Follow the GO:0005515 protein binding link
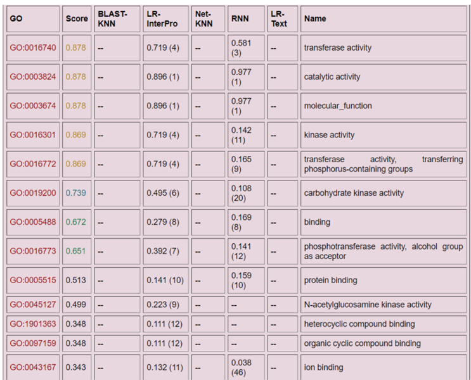Screen dimensions: 471x380 [x=33, y=281]
